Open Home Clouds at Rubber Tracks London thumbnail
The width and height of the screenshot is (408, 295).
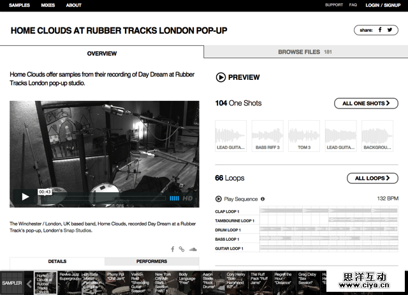[45, 284]
